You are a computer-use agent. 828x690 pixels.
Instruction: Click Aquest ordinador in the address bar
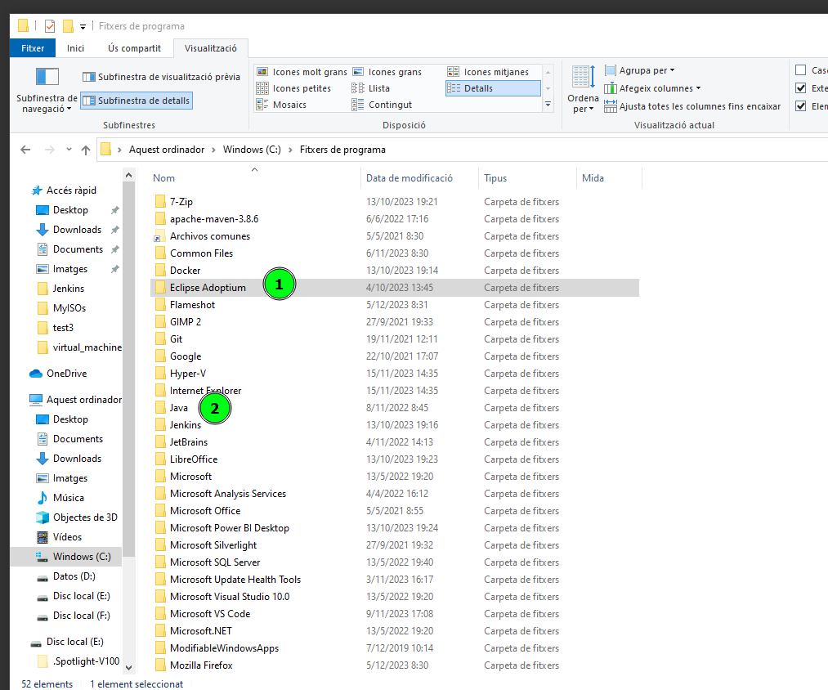[167, 150]
